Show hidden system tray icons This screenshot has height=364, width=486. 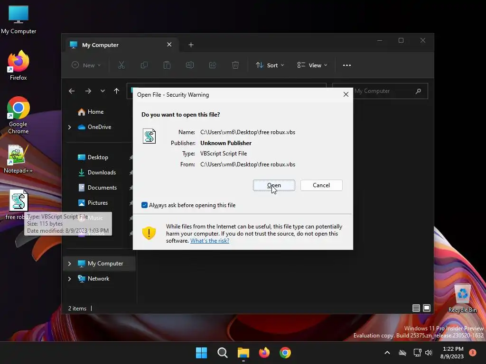click(x=387, y=353)
